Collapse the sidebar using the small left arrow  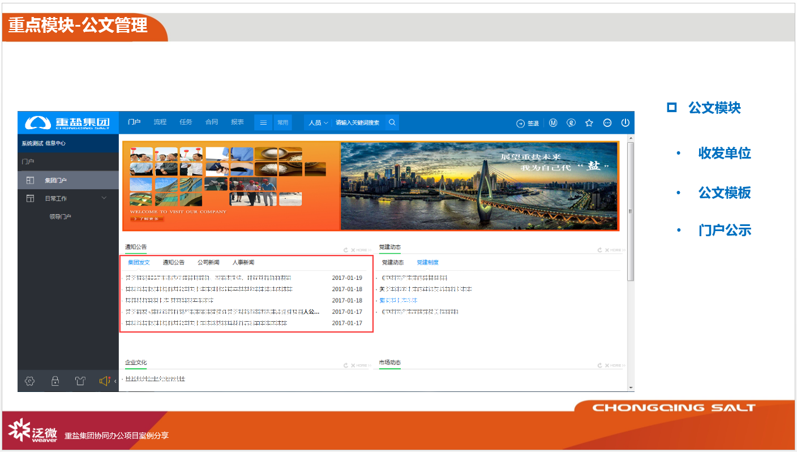point(115,381)
